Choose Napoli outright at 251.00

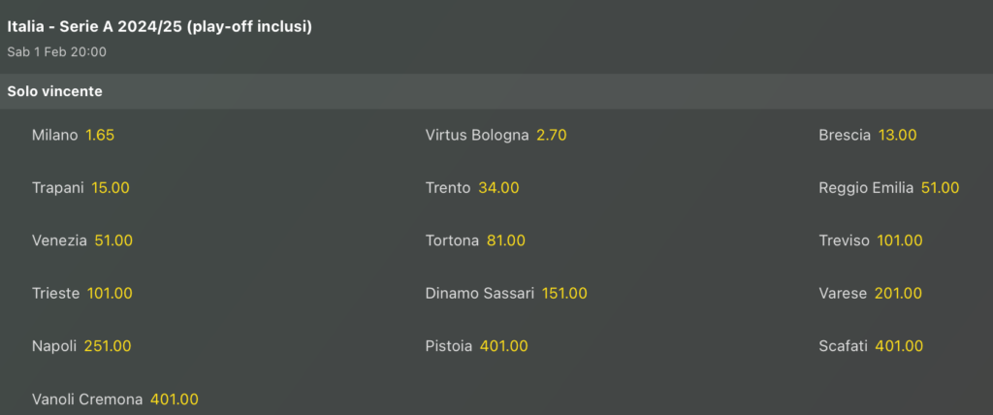click(108, 346)
